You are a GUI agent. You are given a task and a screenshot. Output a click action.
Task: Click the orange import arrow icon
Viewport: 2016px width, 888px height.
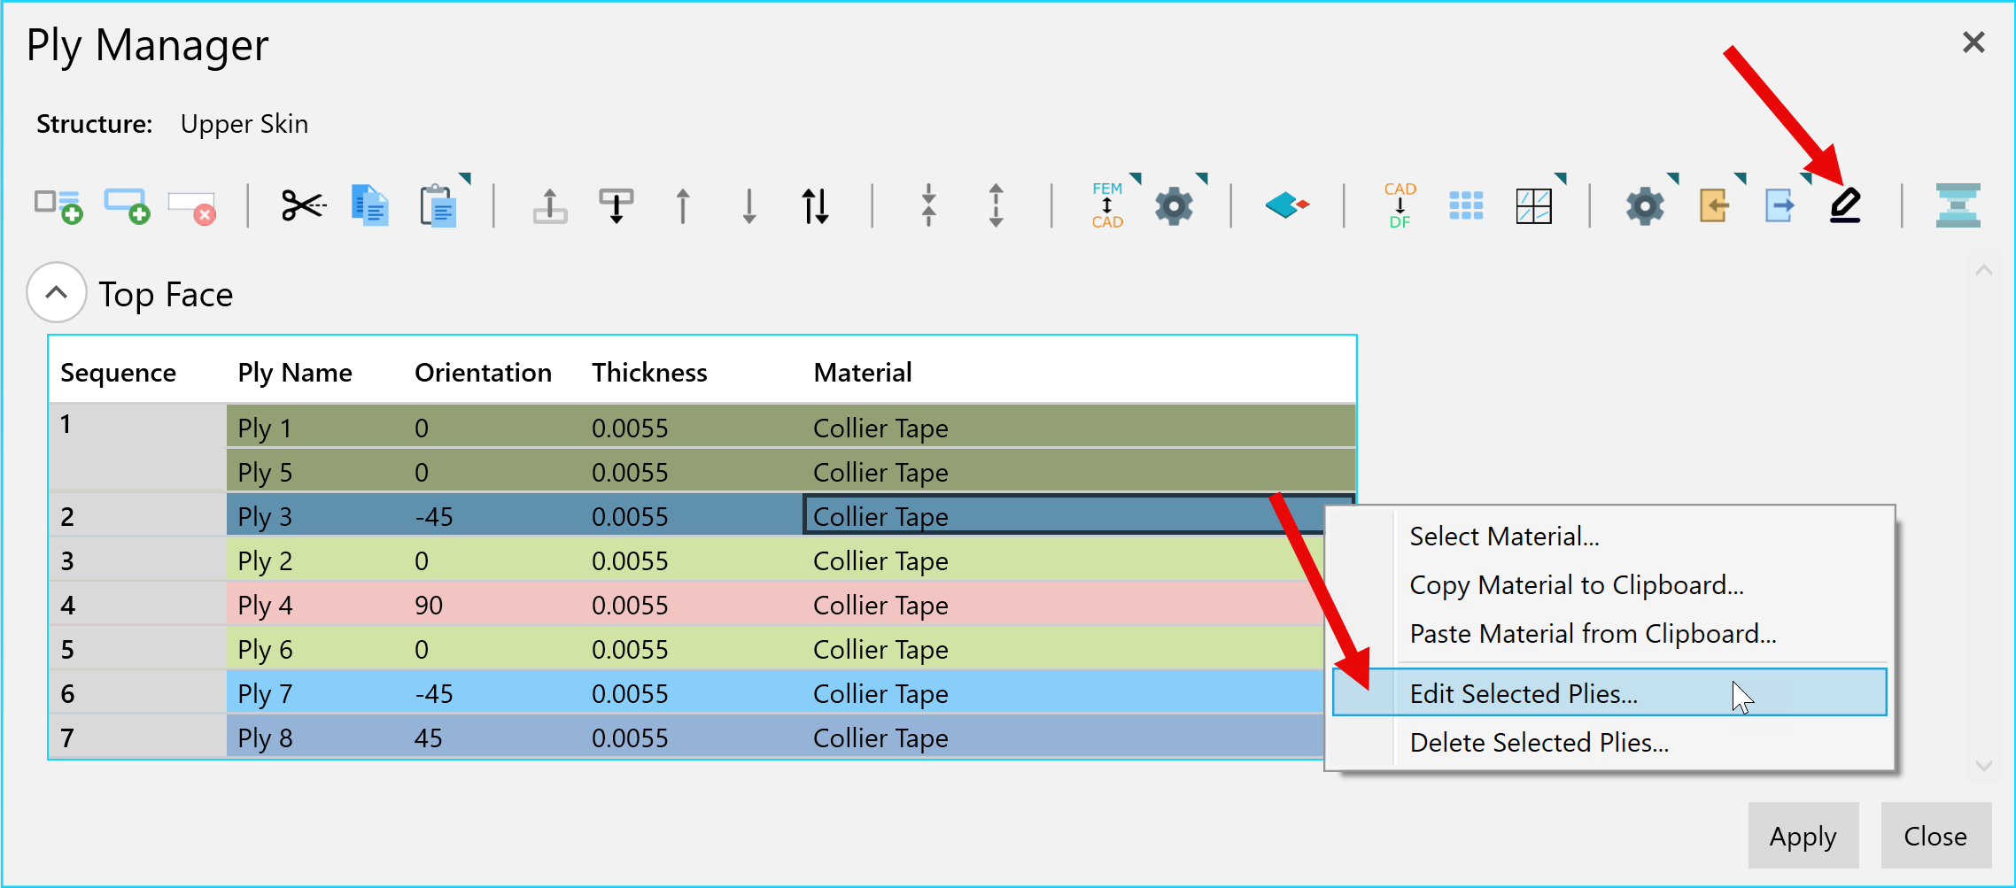pyautogui.click(x=1714, y=205)
